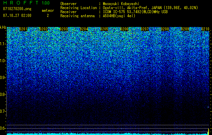Viewport: 212px width, 135px height.
Task: Click the kHz axis unit label
Action: click(3, 27)
